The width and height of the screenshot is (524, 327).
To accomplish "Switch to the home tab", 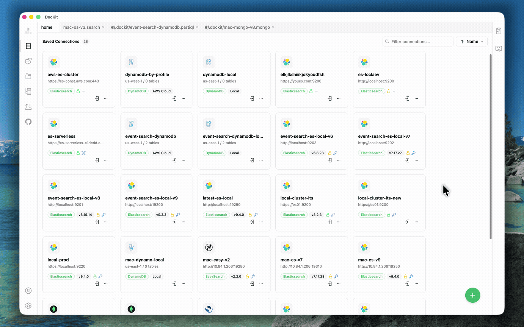I will tap(47, 27).
